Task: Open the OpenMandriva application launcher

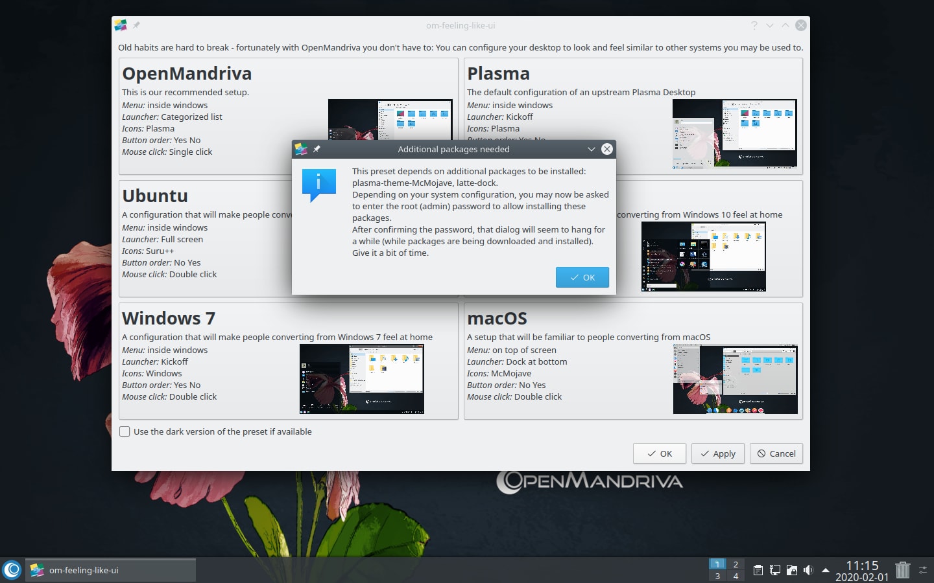Action: point(12,570)
